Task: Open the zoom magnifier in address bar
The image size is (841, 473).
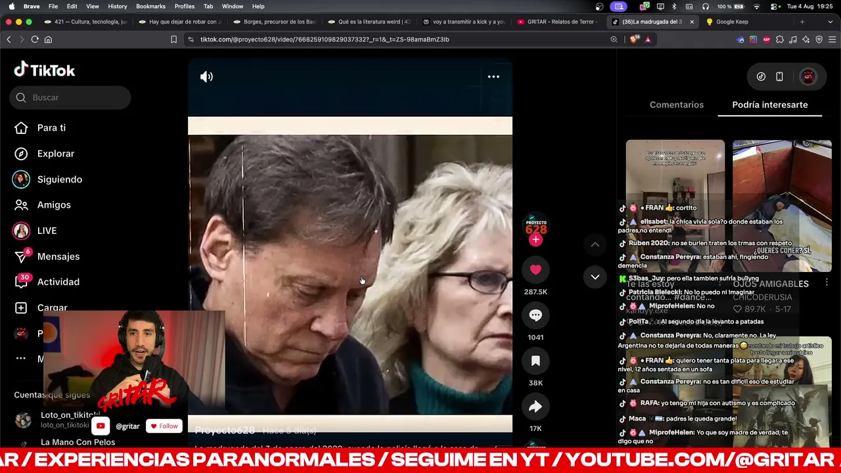Action: click(x=614, y=39)
